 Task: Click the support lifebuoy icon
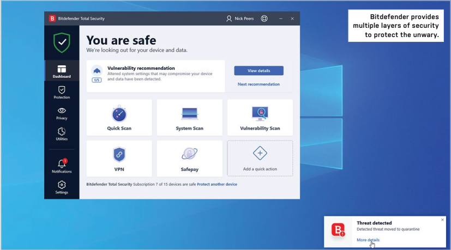coord(264,19)
